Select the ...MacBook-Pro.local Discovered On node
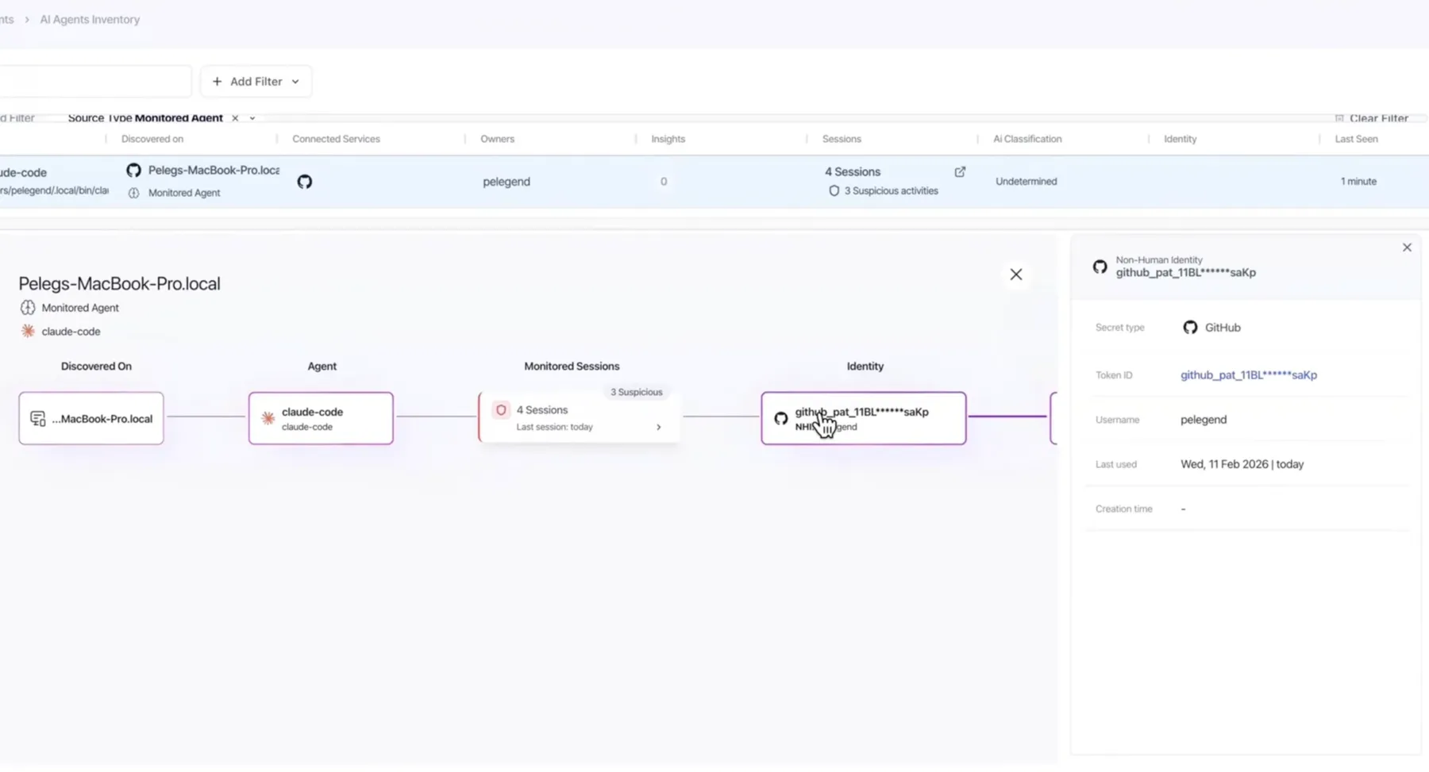Image resolution: width=1429 pixels, height=772 pixels. coord(91,418)
